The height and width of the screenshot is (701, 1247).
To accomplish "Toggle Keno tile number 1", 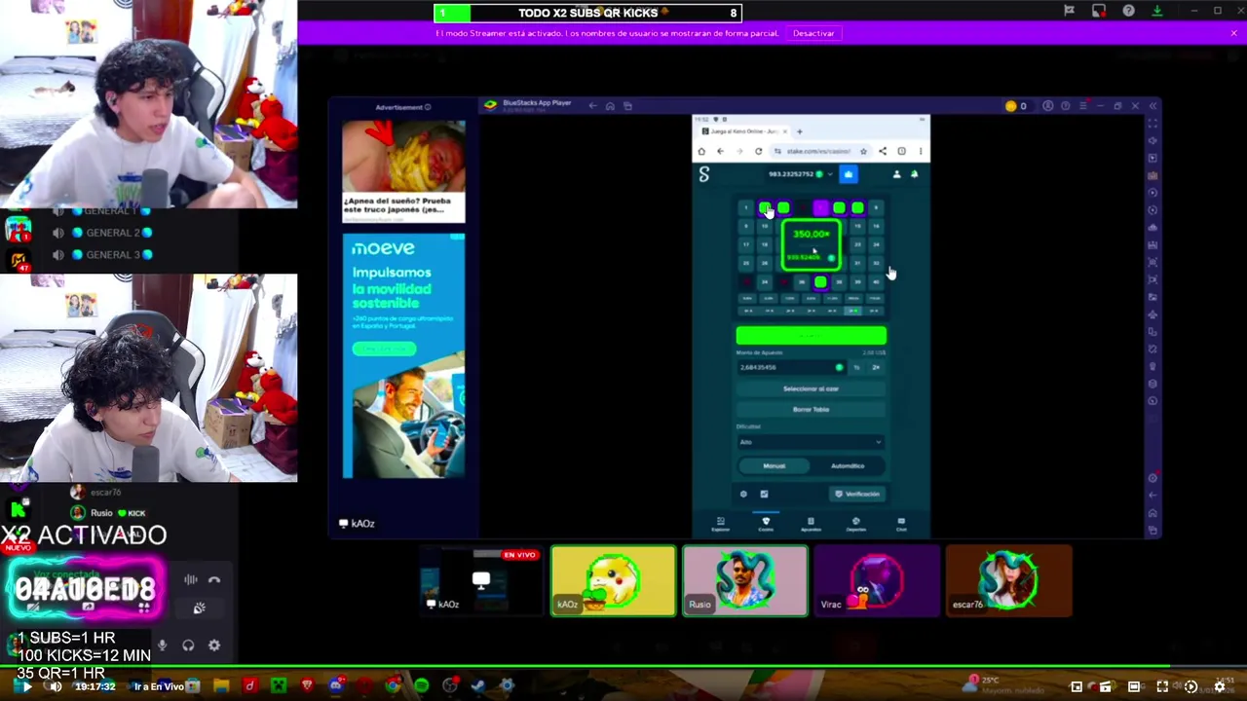I will tap(746, 207).
